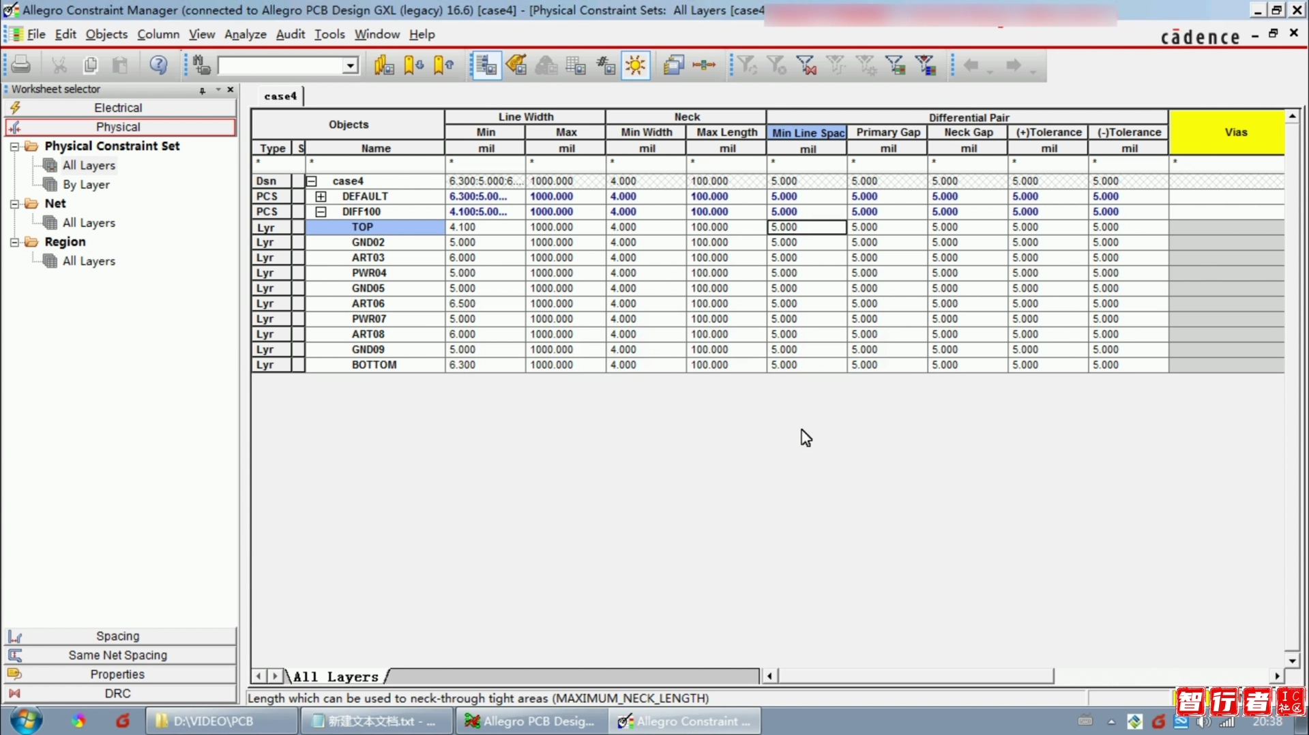Click the yellow bookmark worksheet icon

[384, 65]
